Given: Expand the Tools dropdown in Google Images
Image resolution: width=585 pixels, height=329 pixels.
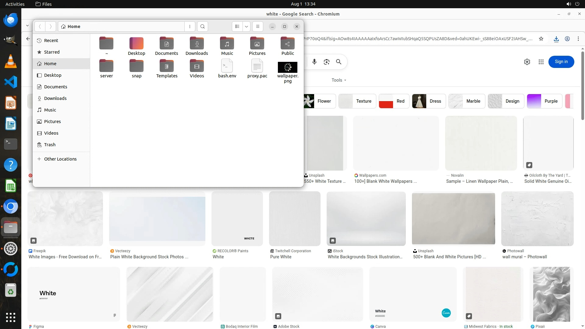Looking at the screenshot, I should (x=339, y=80).
